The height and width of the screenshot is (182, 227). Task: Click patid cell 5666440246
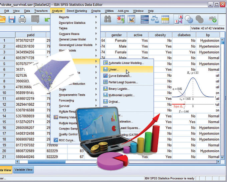pyautogui.click(x=31, y=157)
